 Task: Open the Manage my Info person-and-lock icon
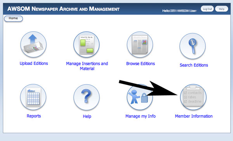tap(140, 97)
